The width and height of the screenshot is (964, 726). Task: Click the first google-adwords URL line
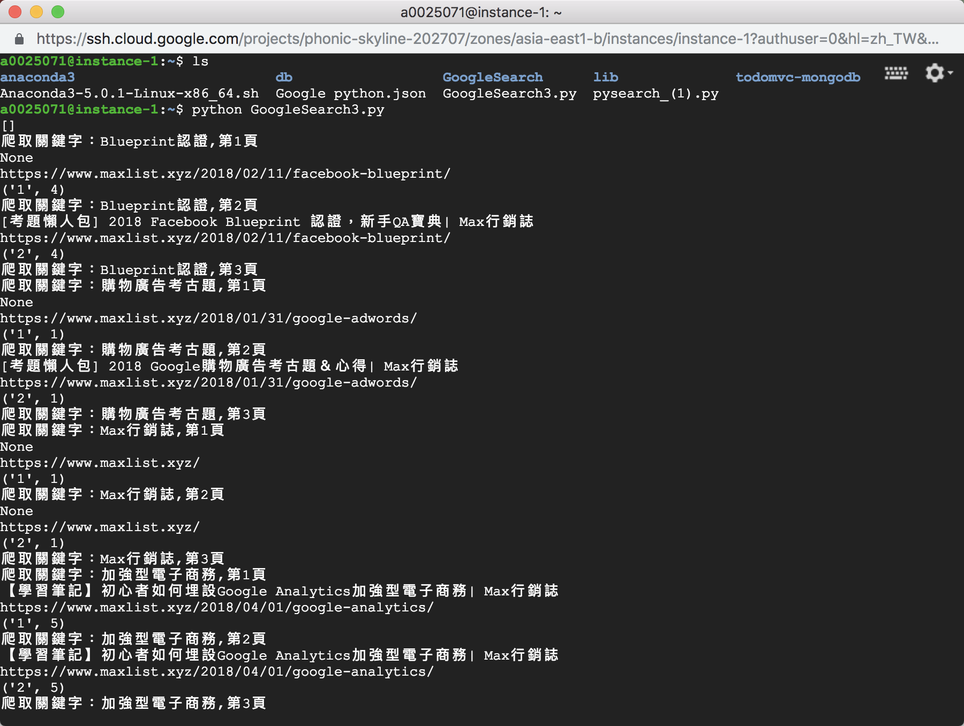(208, 319)
